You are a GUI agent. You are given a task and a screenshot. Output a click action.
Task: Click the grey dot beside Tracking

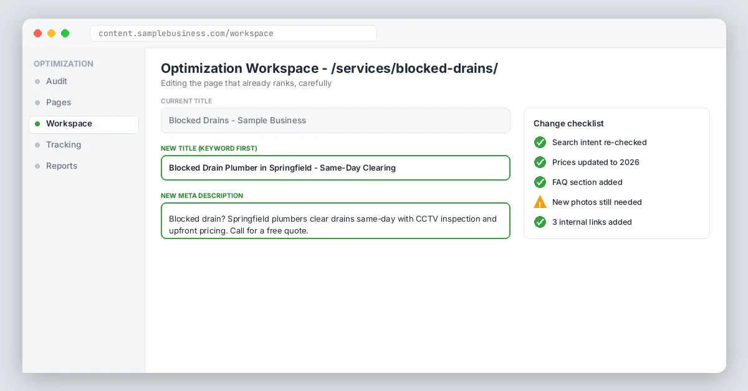37,145
